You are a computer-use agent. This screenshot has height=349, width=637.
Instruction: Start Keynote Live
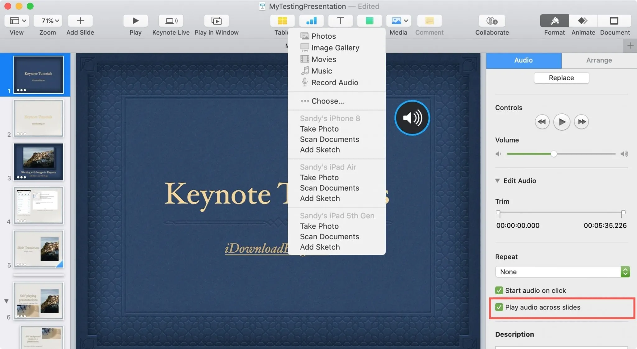(x=171, y=21)
